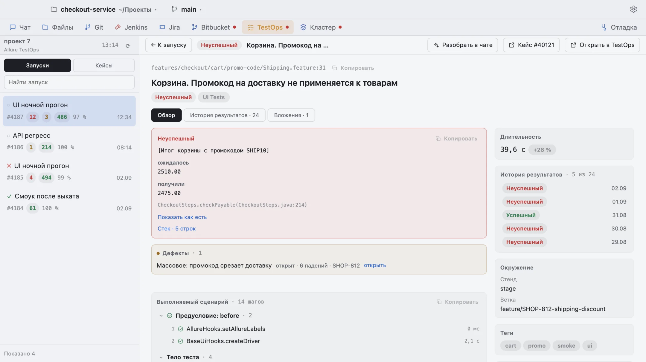This screenshot has height=362, width=646.
Task: Click the branch icon beside main
Action: 174,9
